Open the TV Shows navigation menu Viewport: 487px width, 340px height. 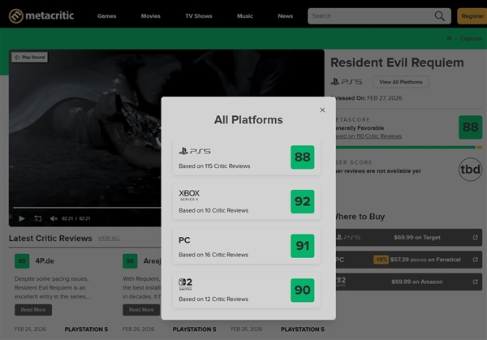coord(199,15)
